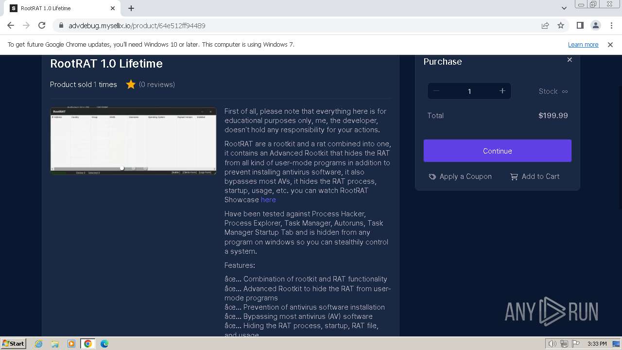622x350 pixels.
Task: Click the shopping cart icon
Action: tap(514, 176)
